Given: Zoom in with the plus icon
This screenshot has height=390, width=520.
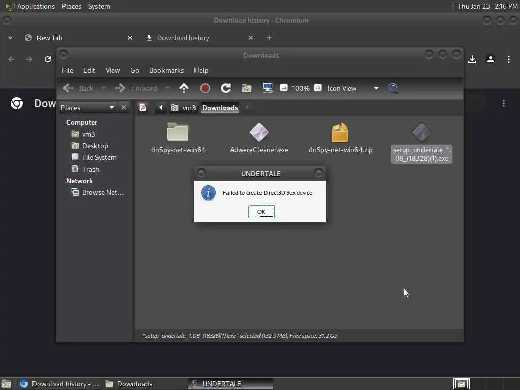Looking at the screenshot, I should click(x=318, y=88).
